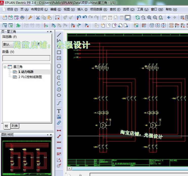This screenshot has height=176, width=188.
Task: Switch to the 列表 tab
Action: [15, 126]
